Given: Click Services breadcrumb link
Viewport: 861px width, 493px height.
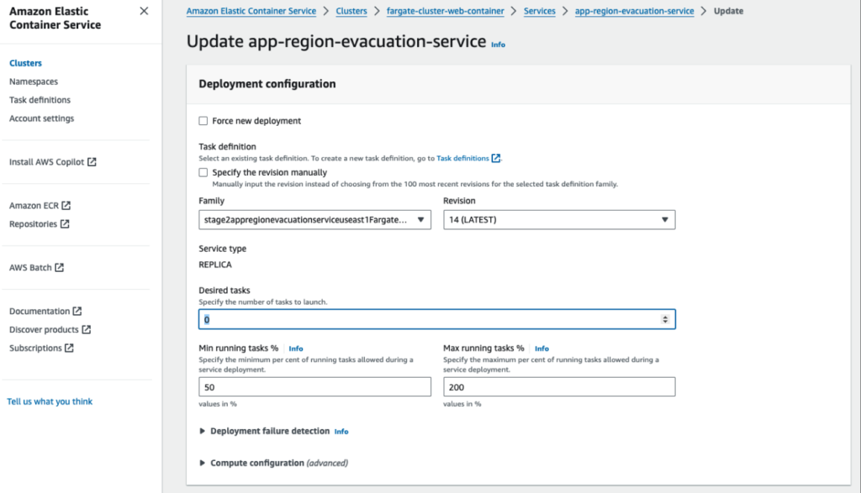Looking at the screenshot, I should pyautogui.click(x=539, y=11).
